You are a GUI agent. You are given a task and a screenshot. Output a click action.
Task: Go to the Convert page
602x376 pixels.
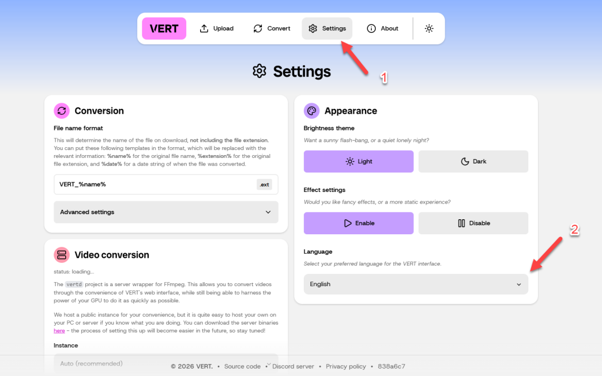(272, 28)
